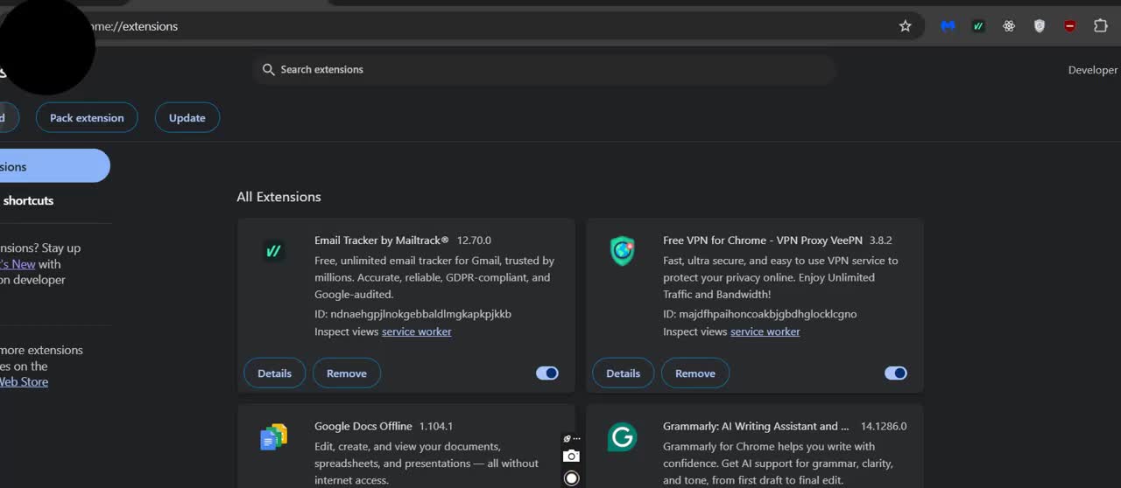Inspect Mailtrack's service worker link

(x=417, y=331)
